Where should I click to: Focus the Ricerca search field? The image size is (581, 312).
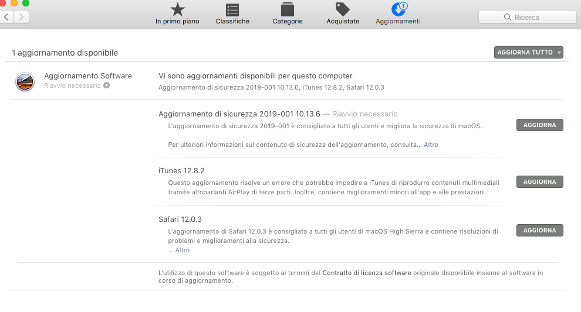[527, 17]
